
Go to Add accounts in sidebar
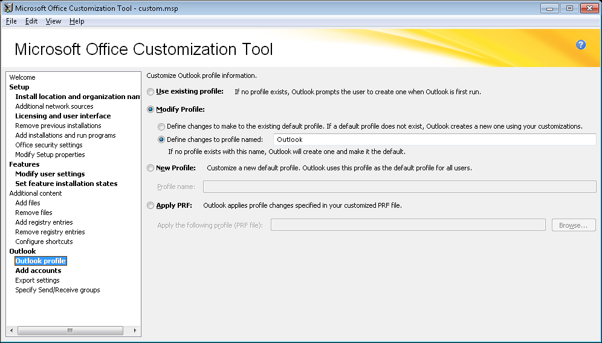(x=38, y=271)
